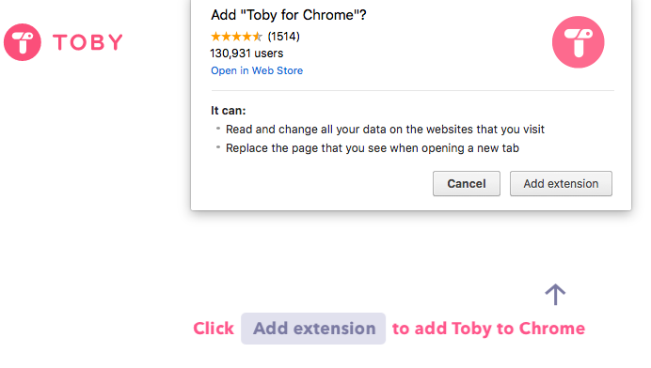This screenshot has height=368, width=651.
Task: Click the purple upward arrow icon
Action: [555, 295]
